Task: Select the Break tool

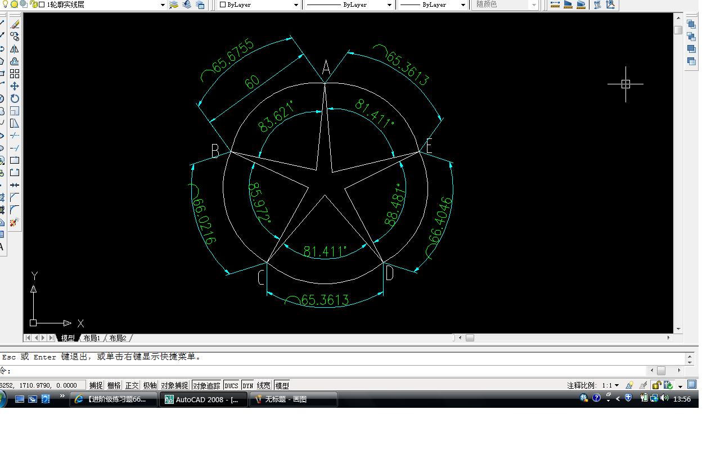Action: click(15, 173)
